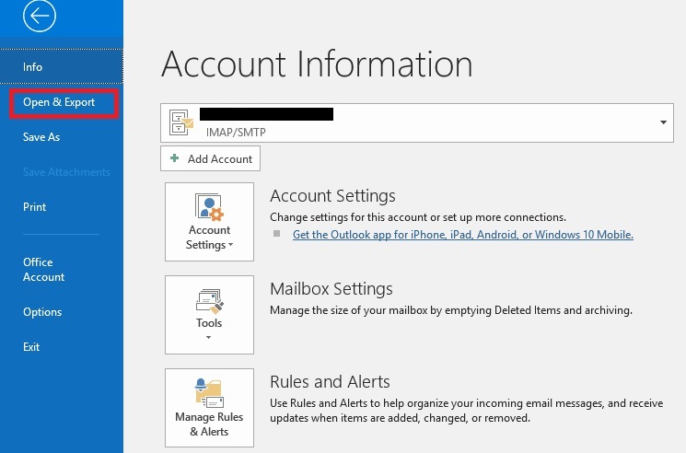686x453 pixels.
Task: Click the Mailbox Settings section heading
Action: pos(331,288)
